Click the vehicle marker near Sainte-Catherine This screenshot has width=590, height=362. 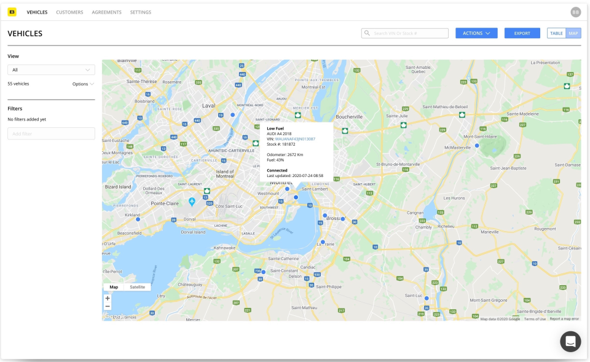click(x=264, y=272)
